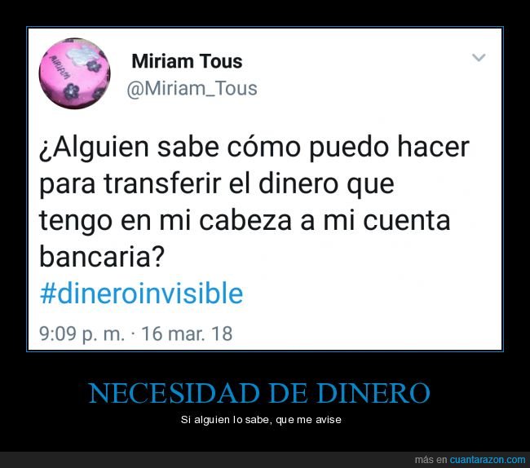Expand the tweet options chevron
This screenshot has width=530, height=468.
click(x=479, y=57)
